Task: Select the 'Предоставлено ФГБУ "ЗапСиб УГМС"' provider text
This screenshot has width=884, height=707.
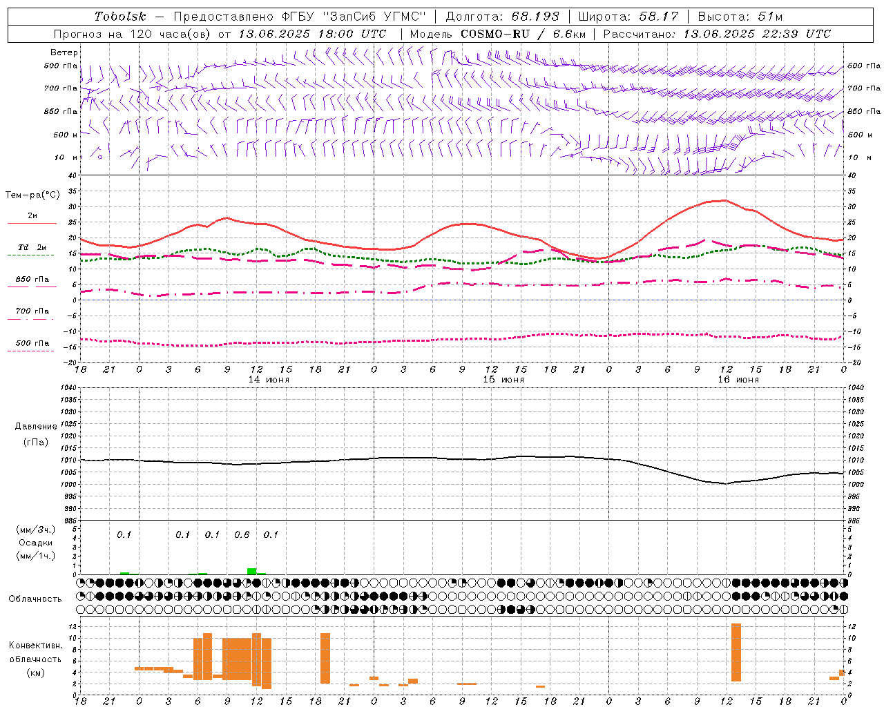Action: coord(300,17)
